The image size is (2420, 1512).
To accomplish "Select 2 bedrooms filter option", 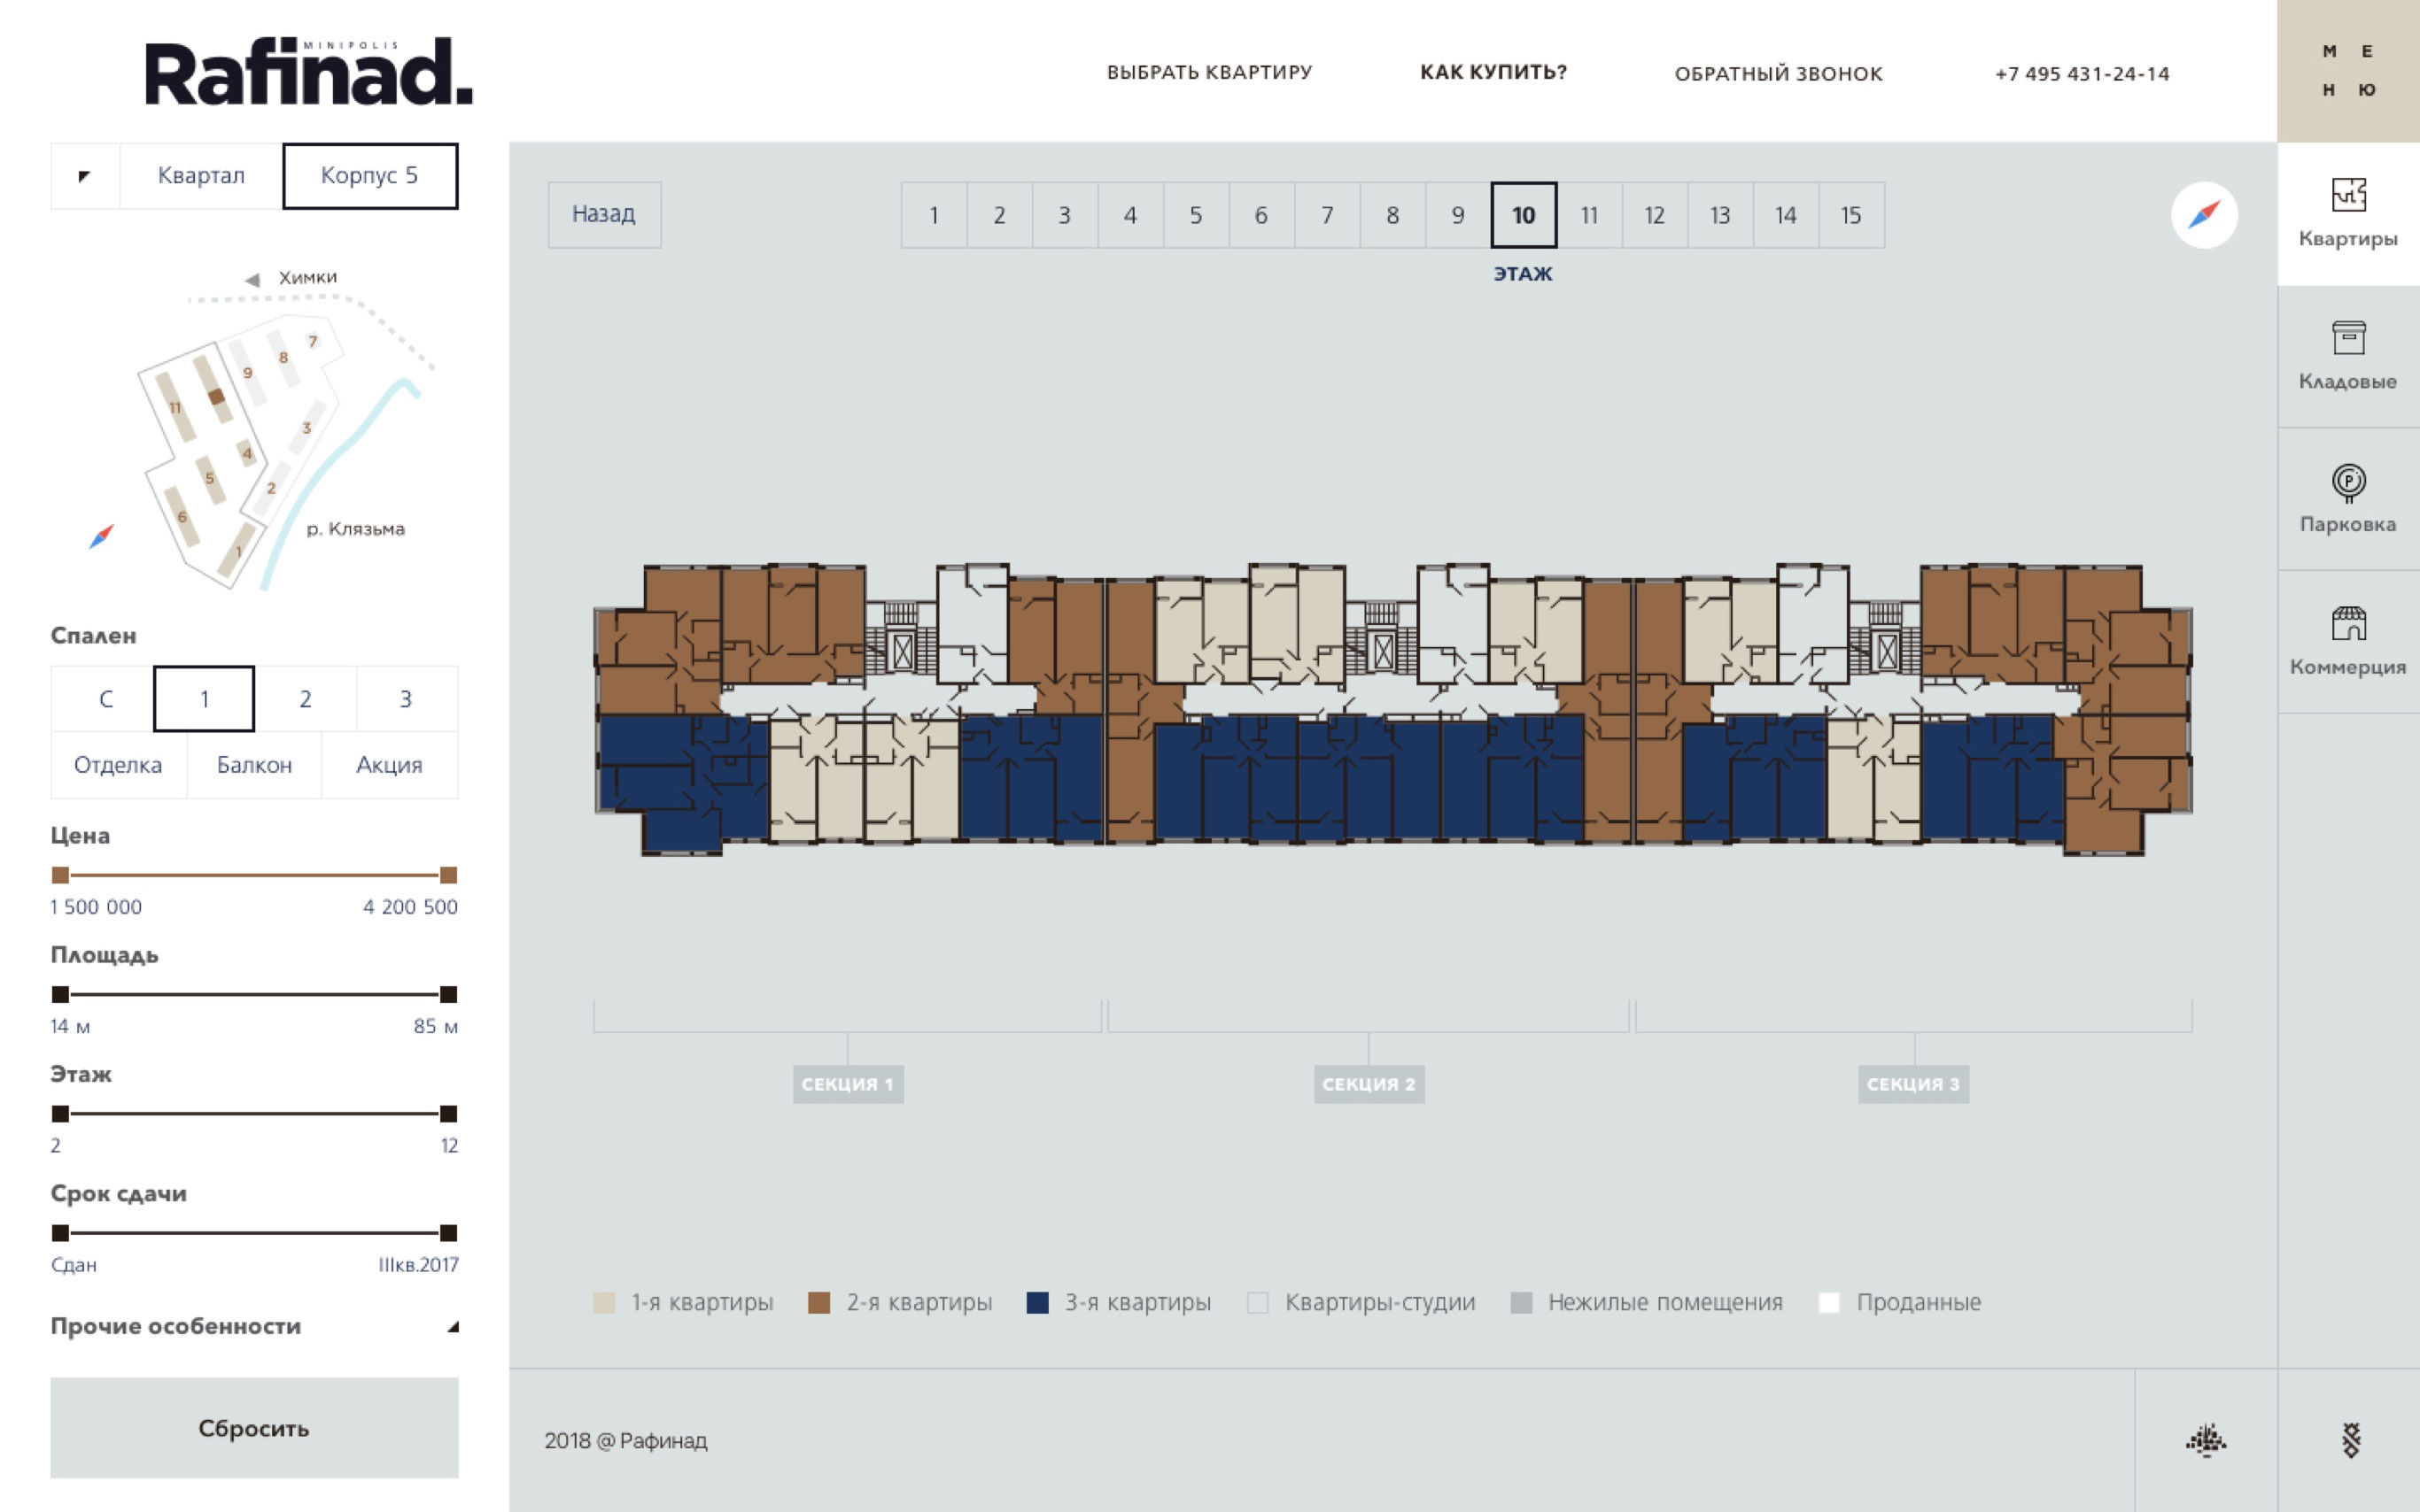I will pos(305,699).
